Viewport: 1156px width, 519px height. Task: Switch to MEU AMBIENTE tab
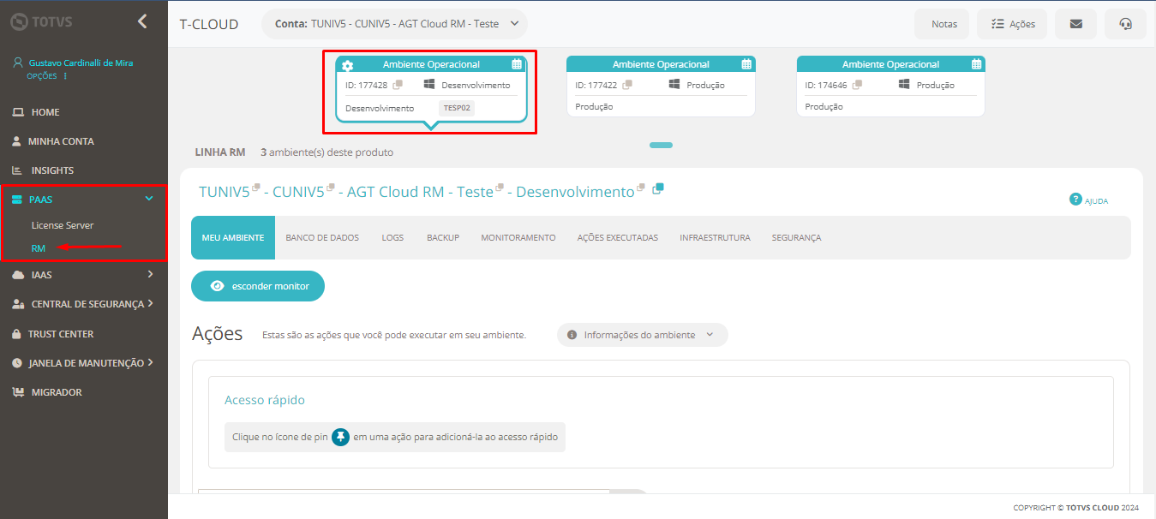pyautogui.click(x=233, y=238)
